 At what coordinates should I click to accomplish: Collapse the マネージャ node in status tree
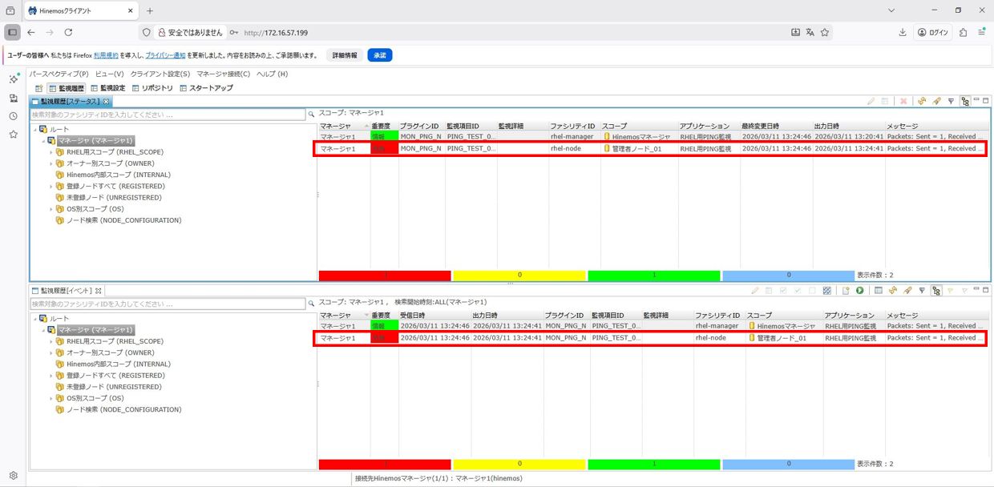(x=43, y=141)
